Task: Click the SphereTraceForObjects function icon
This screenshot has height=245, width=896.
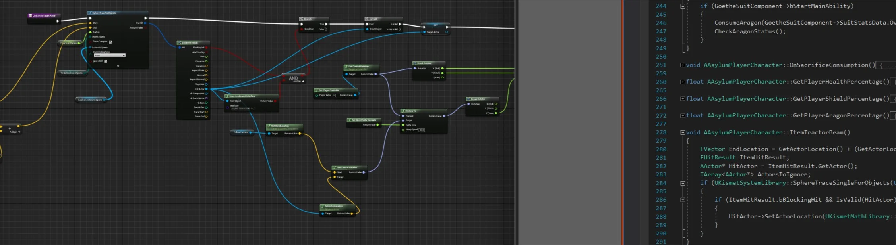Action: click(90, 13)
